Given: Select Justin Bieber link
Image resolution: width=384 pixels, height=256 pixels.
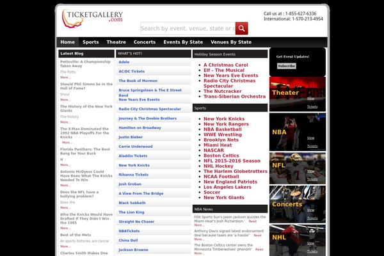Looking at the screenshot, I should (x=131, y=137).
